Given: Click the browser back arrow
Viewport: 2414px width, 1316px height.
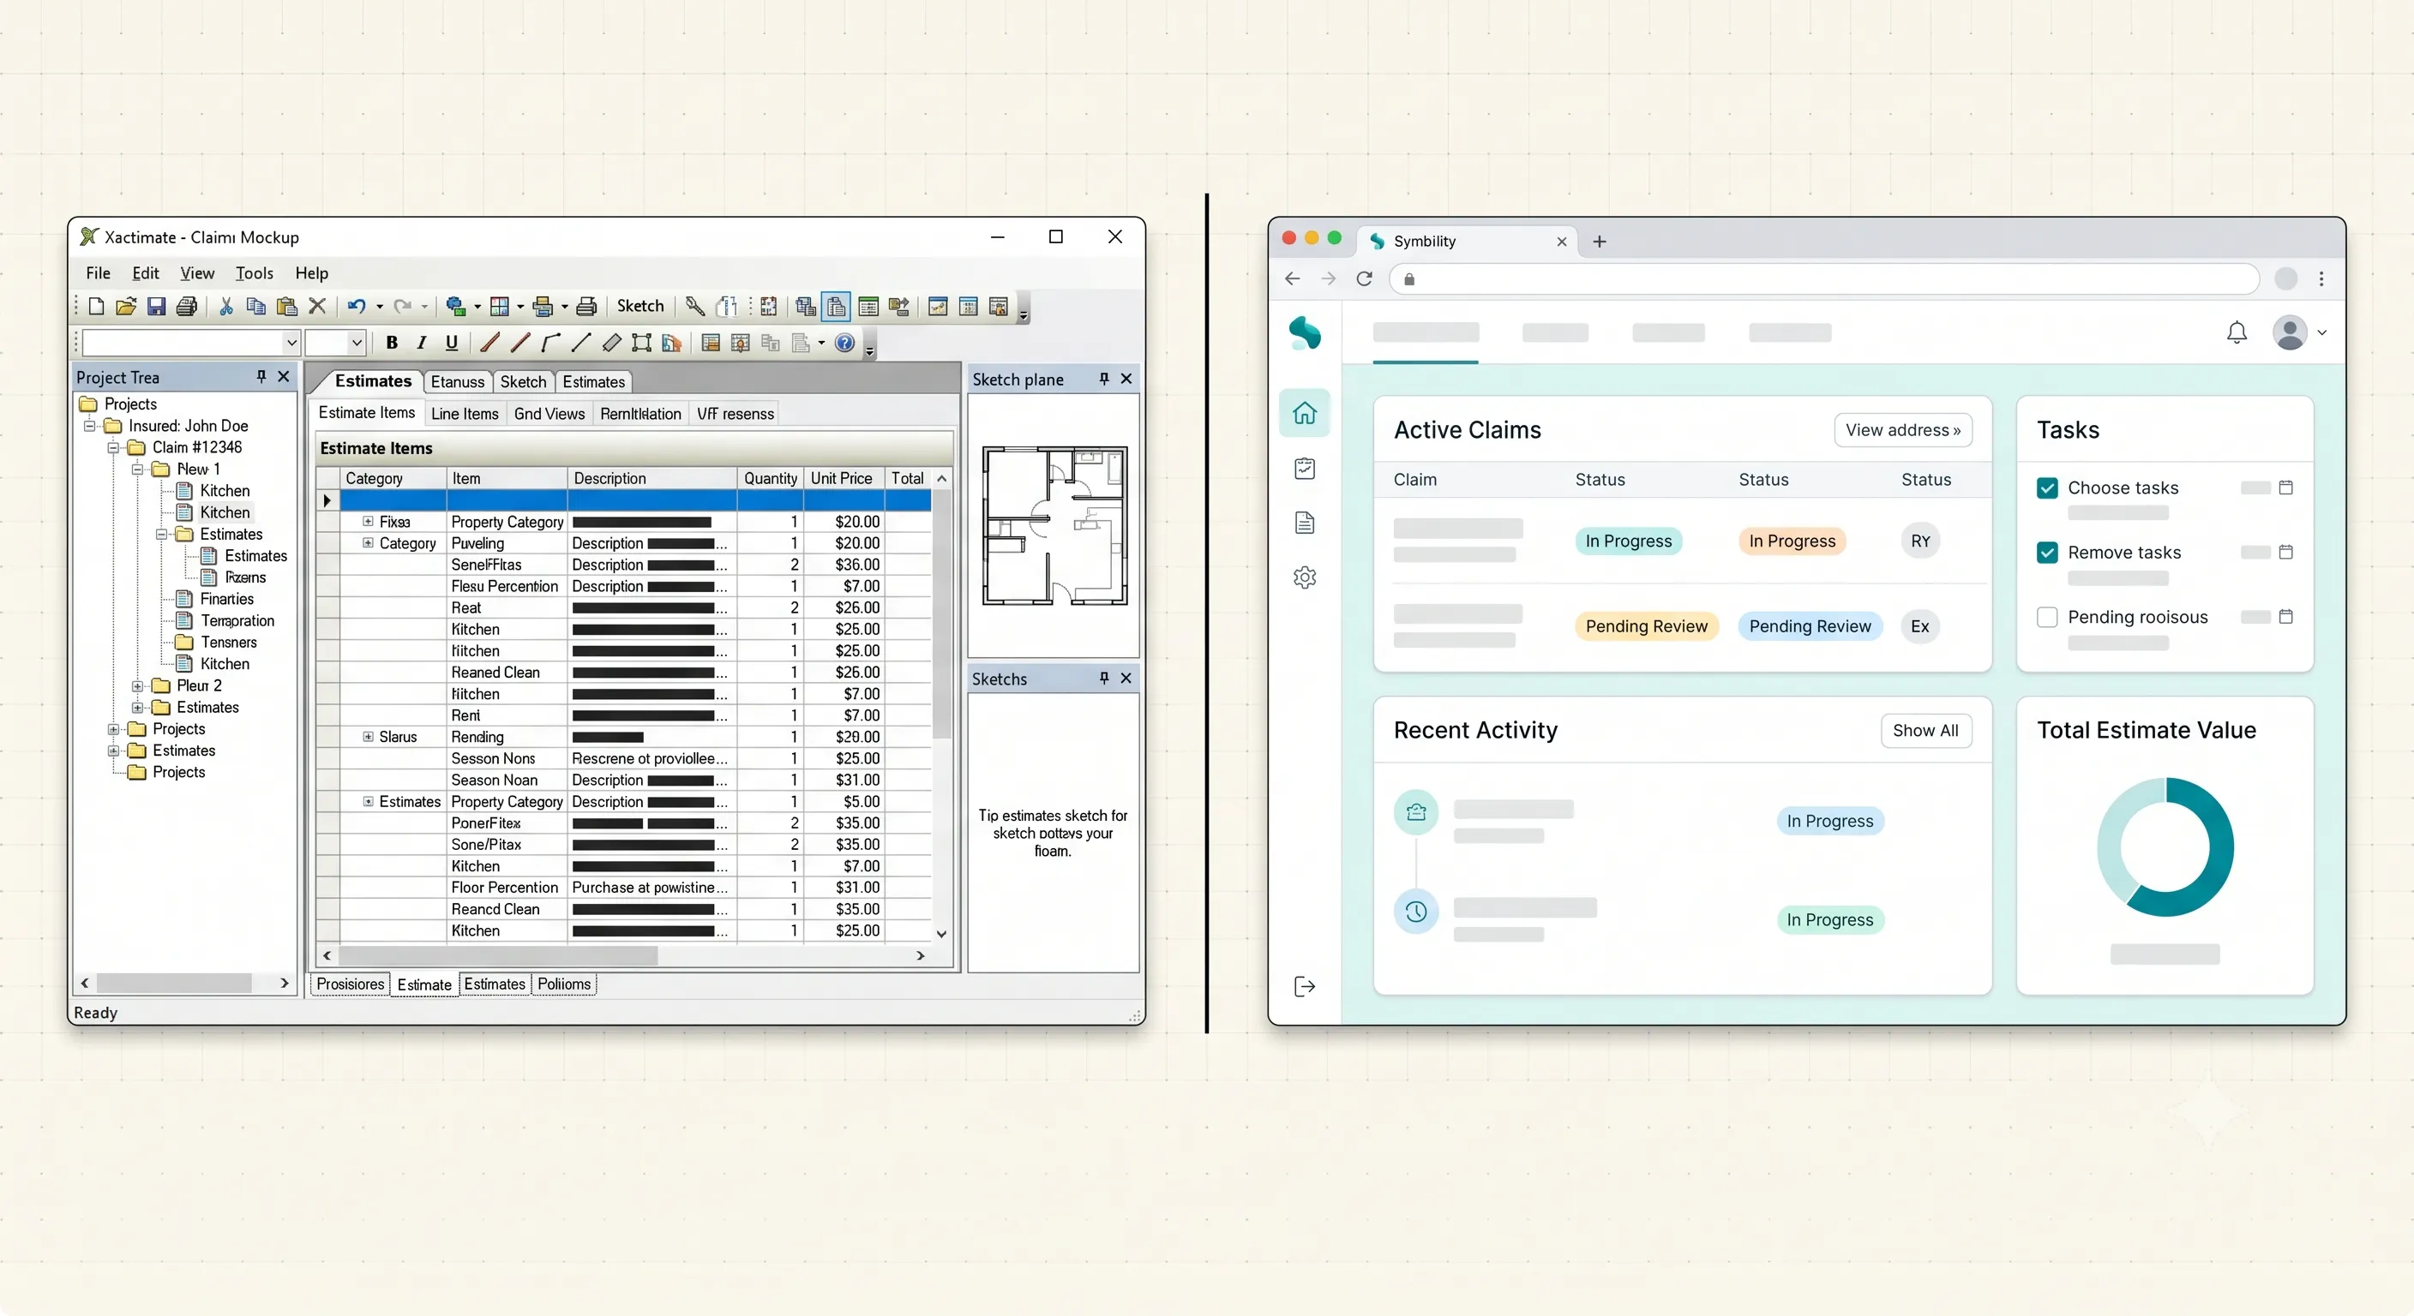Looking at the screenshot, I should click(1292, 279).
